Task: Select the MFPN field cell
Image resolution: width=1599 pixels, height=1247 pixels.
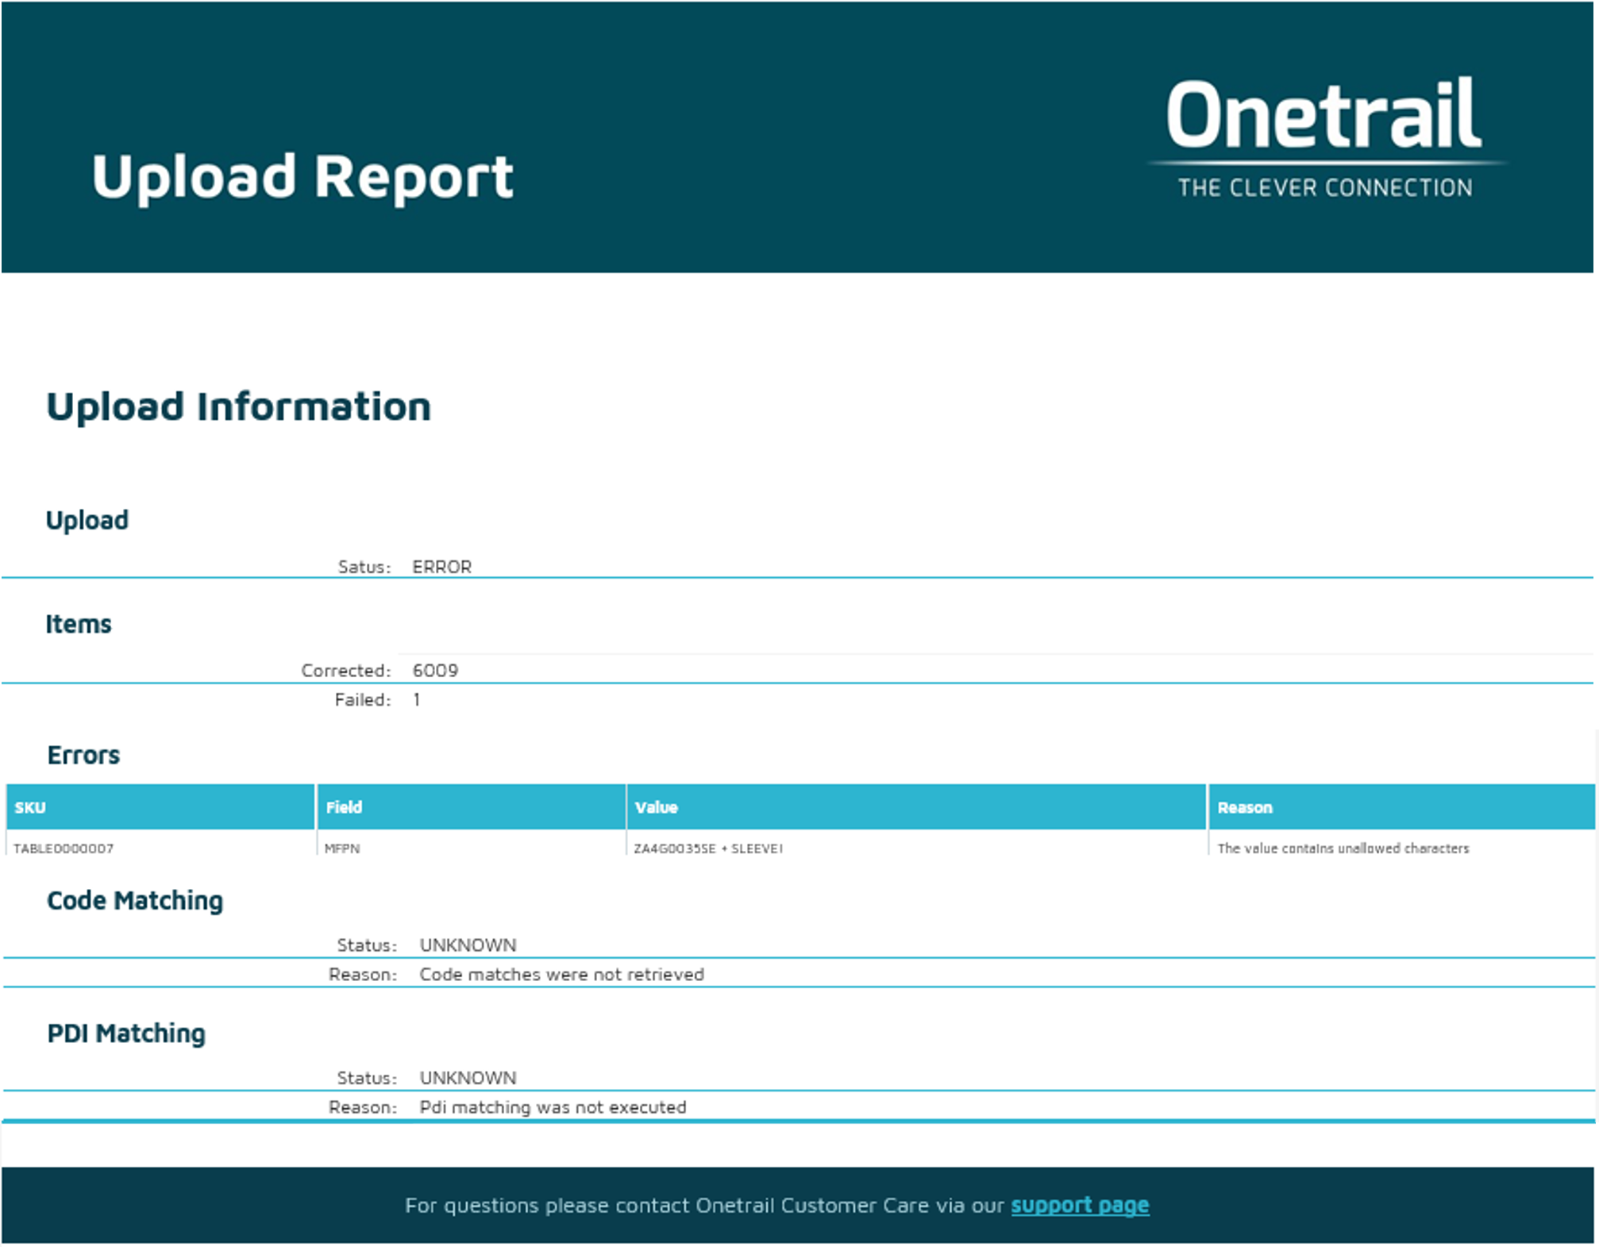Action: coord(342,849)
